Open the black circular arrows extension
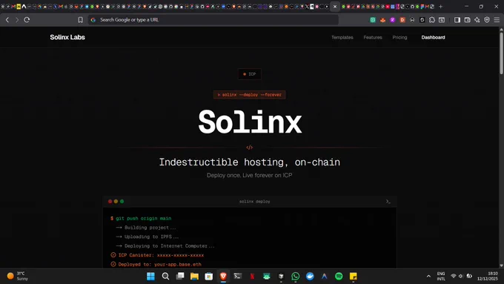This screenshot has height=284, width=504. tap(422, 20)
